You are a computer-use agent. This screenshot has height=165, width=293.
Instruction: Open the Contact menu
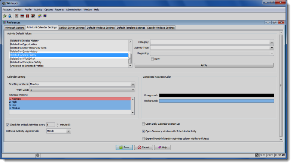[x=18, y=9]
